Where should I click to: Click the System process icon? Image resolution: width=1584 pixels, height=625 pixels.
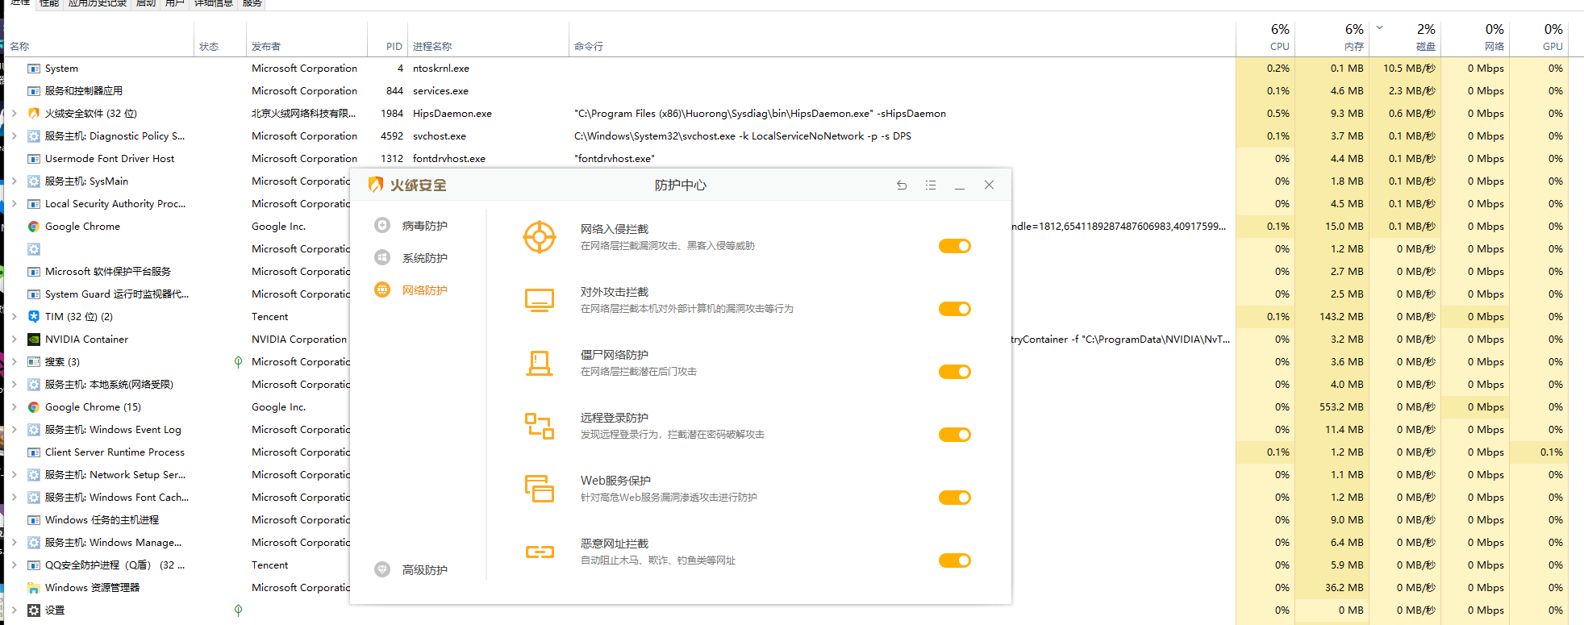[x=34, y=69]
